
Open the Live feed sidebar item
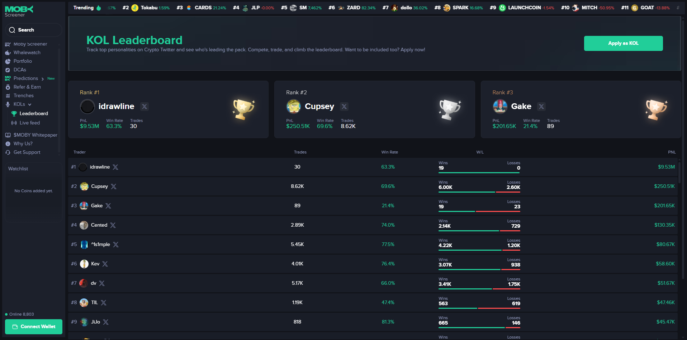(x=29, y=123)
